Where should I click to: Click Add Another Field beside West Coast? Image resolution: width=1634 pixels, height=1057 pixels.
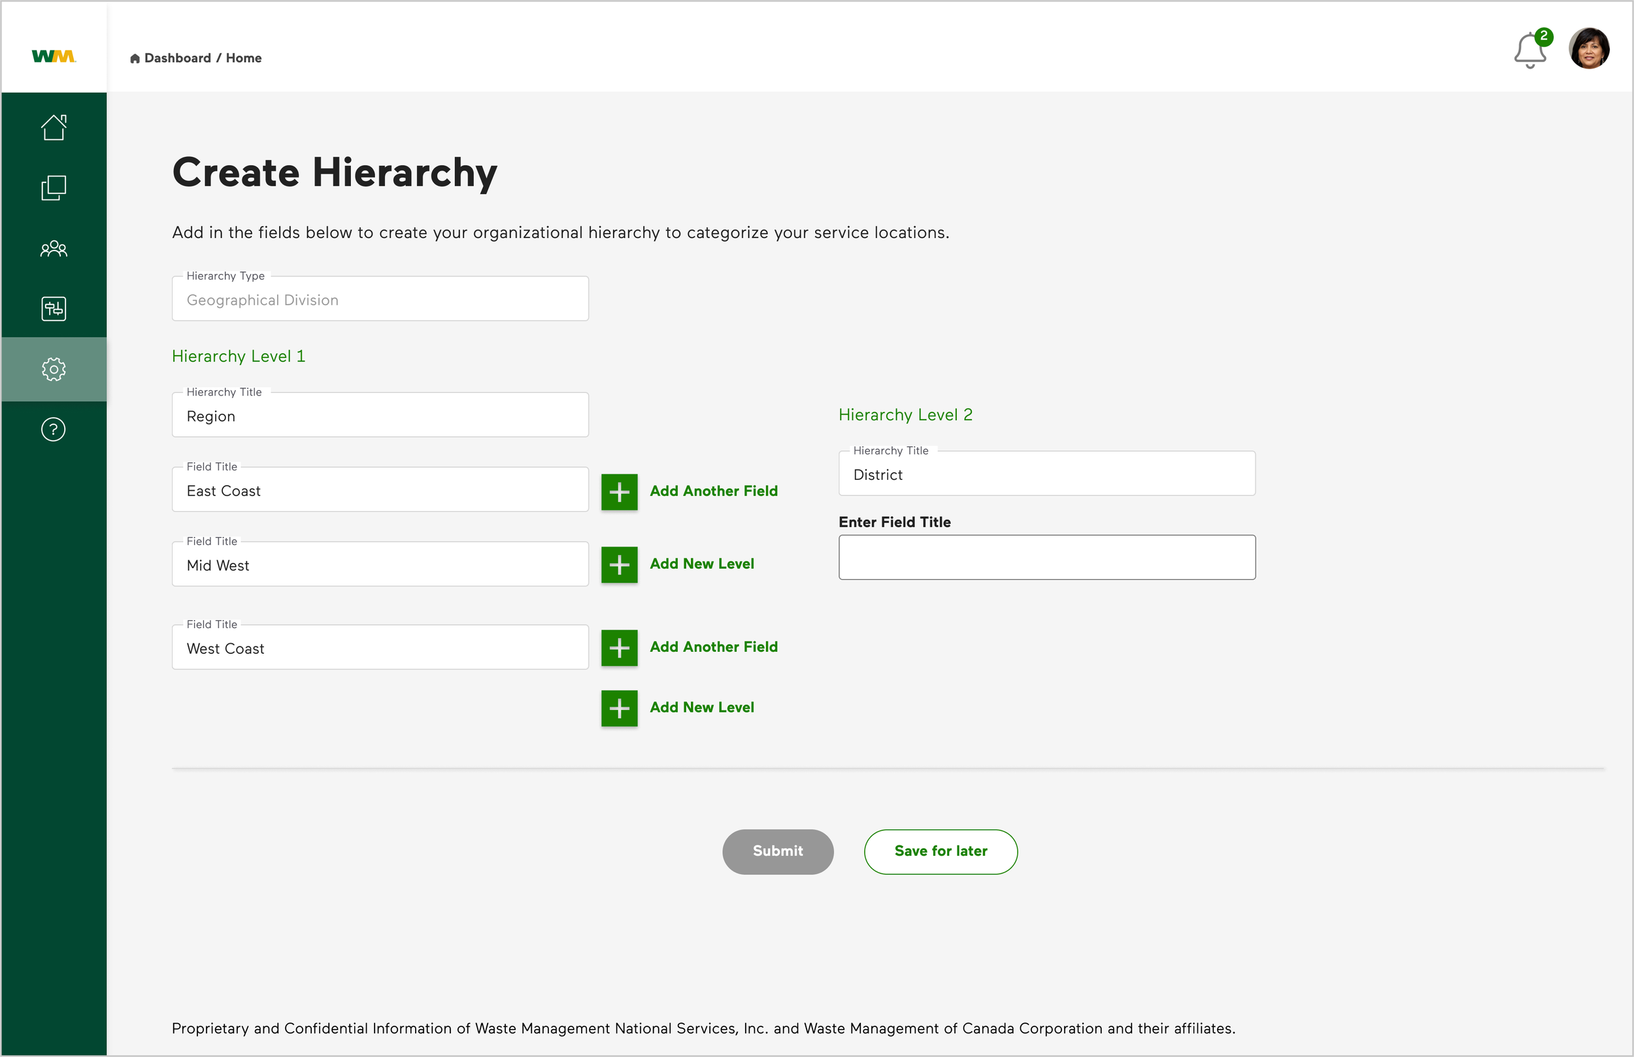(713, 647)
